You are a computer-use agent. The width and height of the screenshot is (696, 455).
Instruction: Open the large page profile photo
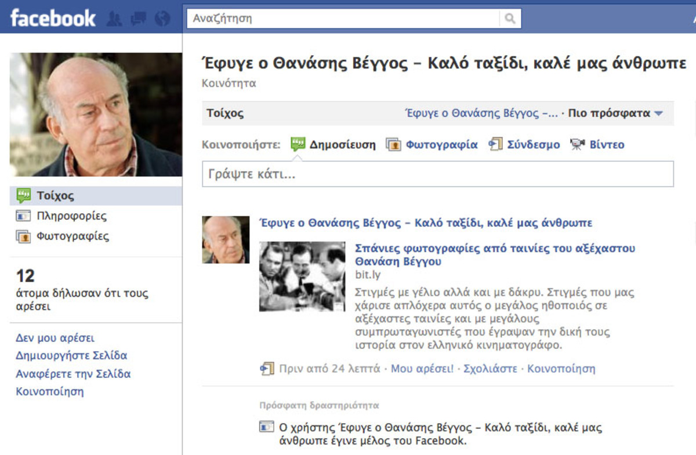96,115
